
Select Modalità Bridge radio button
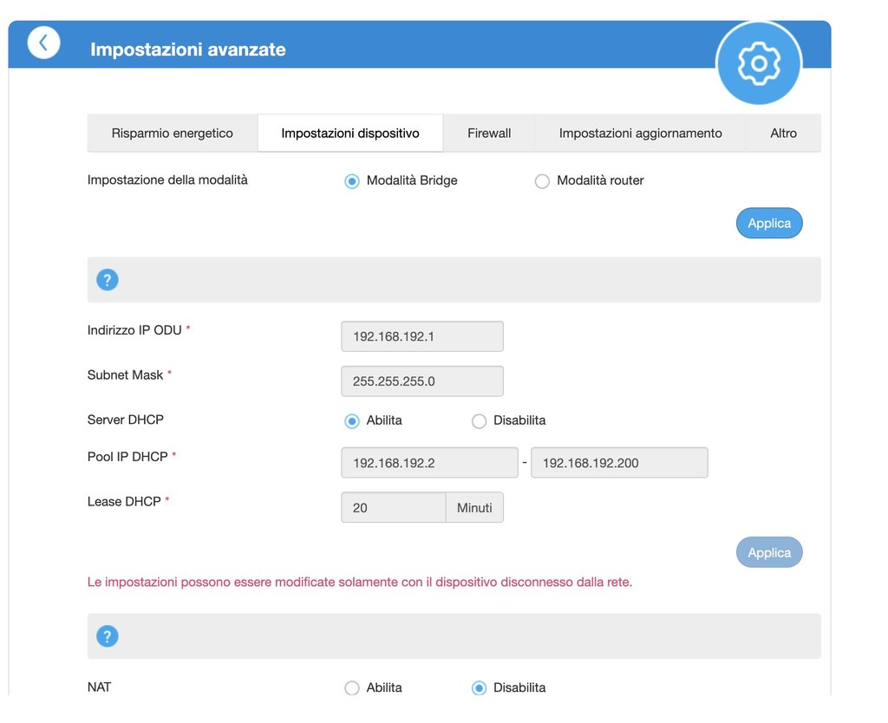coord(352,181)
